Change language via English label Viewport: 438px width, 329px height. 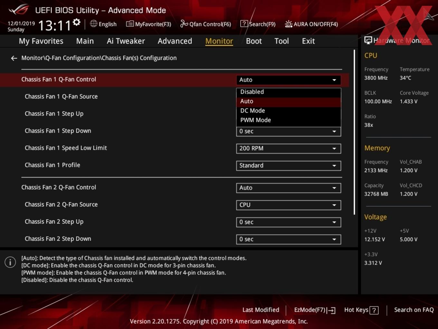click(x=108, y=24)
